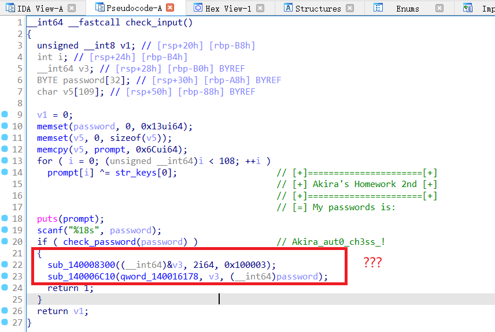Open the Structures tab
Viewport: 495px width, 332px height.
click(x=318, y=9)
